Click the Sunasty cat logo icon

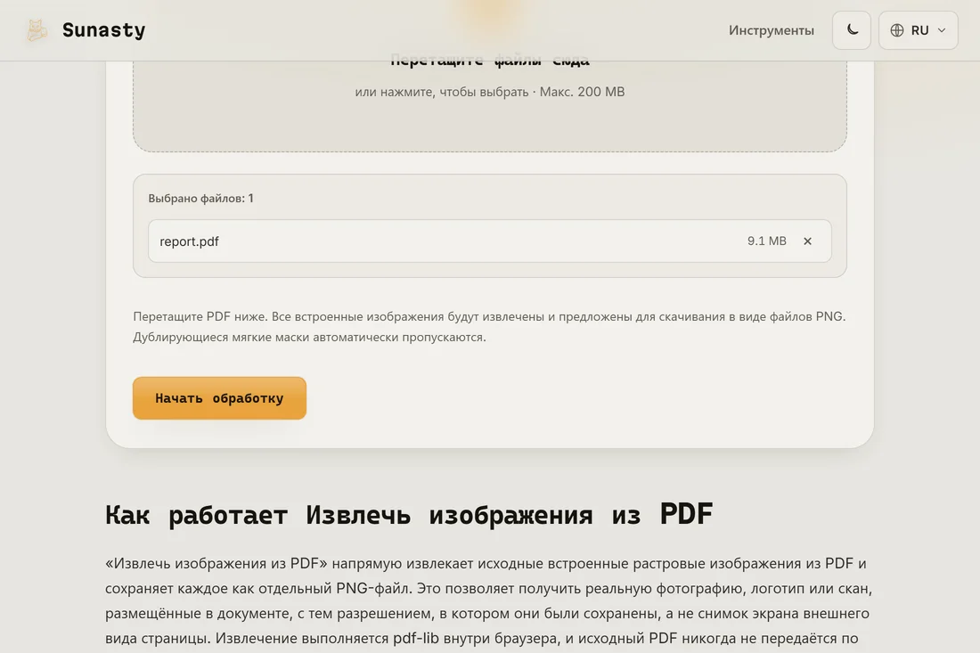coord(37,30)
